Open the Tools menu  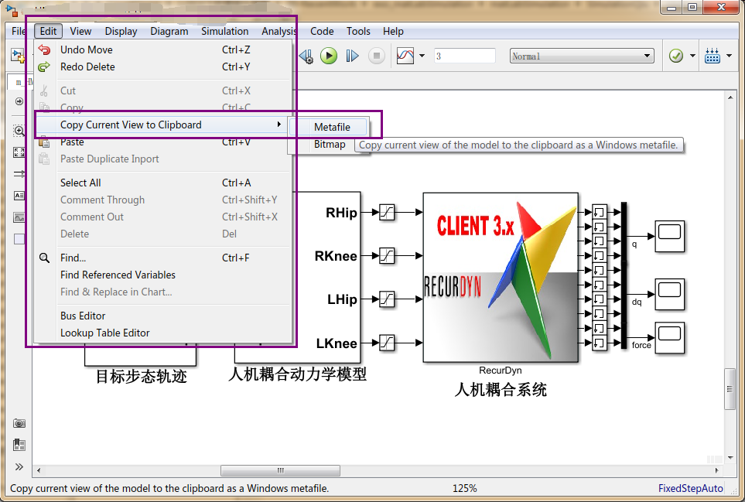coord(358,32)
